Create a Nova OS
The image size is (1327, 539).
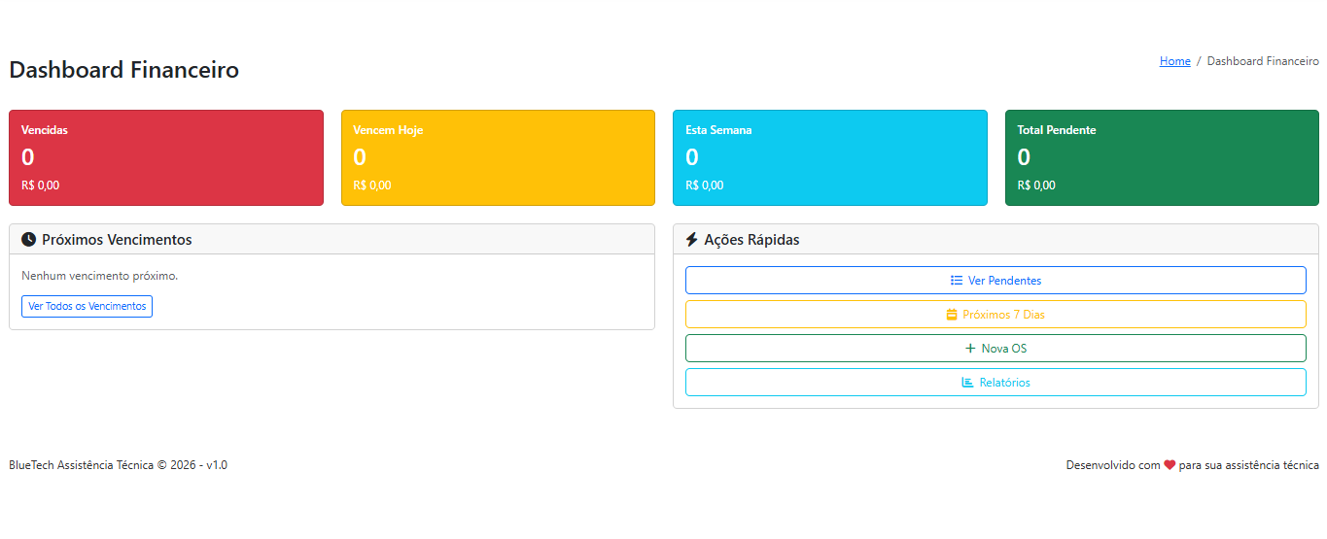coord(995,348)
